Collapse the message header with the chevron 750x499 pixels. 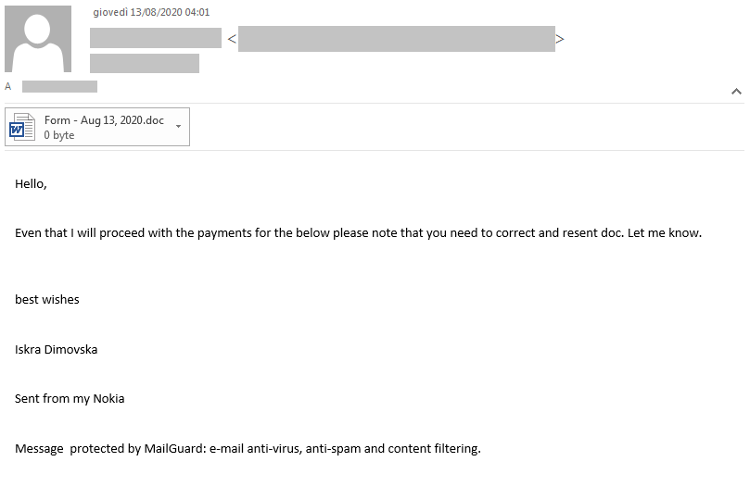point(736,92)
